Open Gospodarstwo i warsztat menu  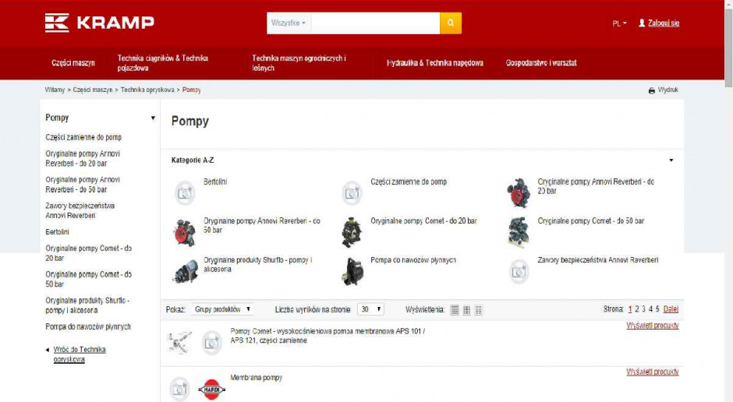[541, 62]
